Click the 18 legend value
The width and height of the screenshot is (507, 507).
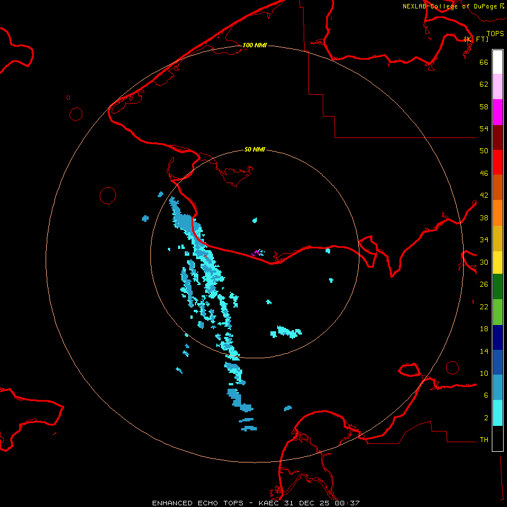point(484,329)
